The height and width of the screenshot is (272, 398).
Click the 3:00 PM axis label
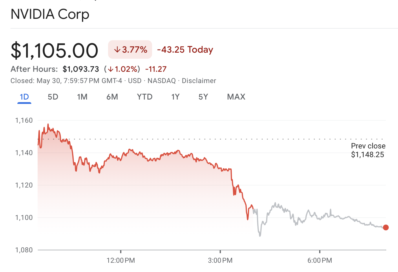(x=220, y=260)
